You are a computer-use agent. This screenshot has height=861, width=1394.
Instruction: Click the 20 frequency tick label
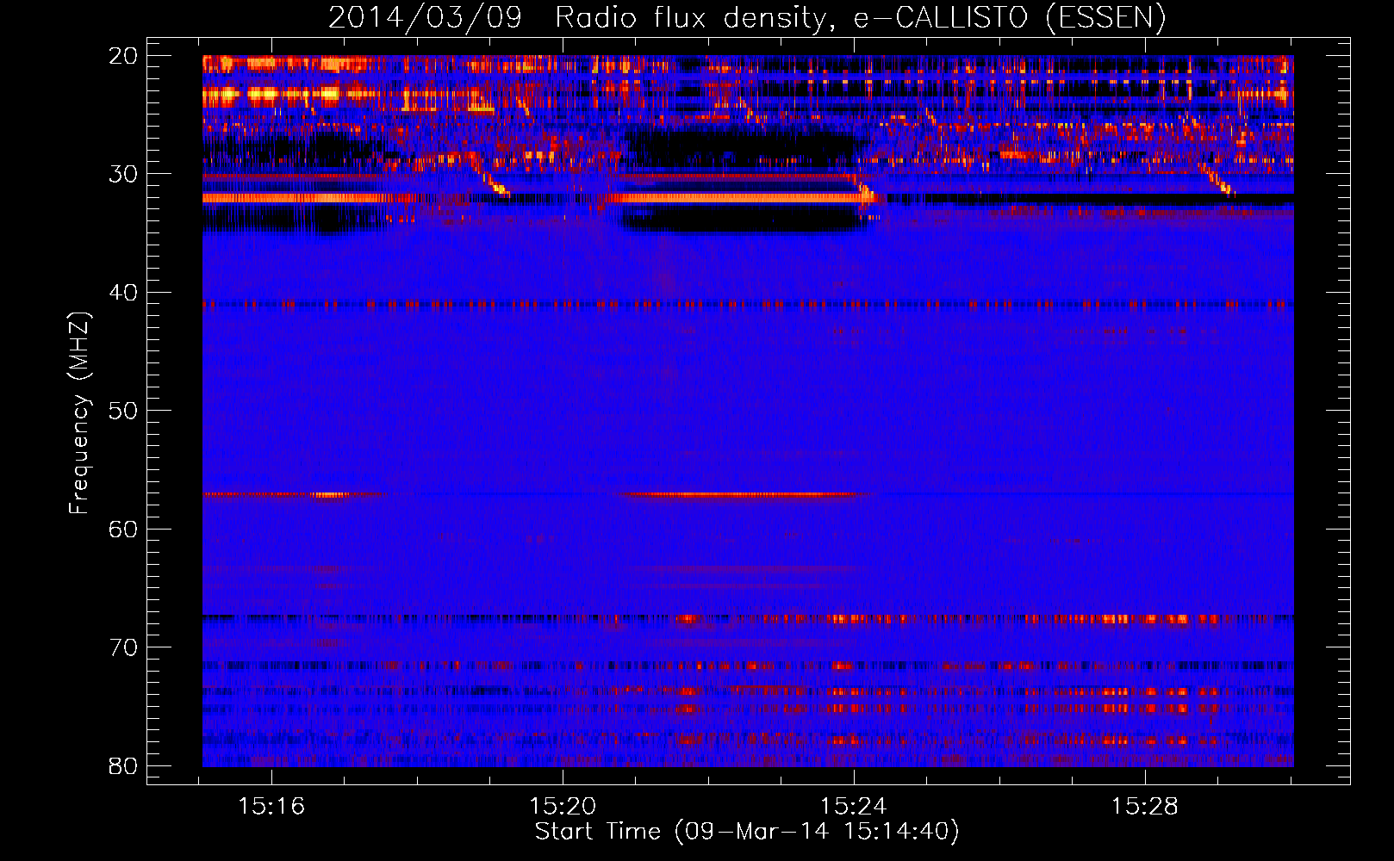pos(123,56)
